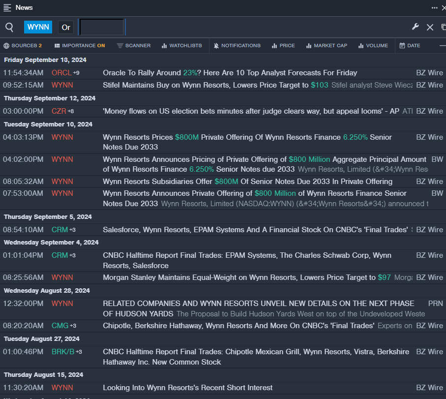Click the BRK/B ticker symbol

pyautogui.click(x=63, y=352)
